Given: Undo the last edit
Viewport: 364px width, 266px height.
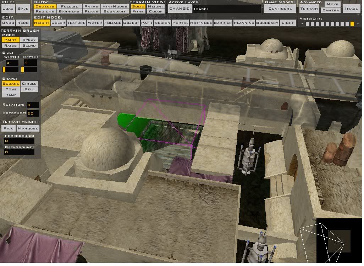Looking at the screenshot, I should coord(8,23).
